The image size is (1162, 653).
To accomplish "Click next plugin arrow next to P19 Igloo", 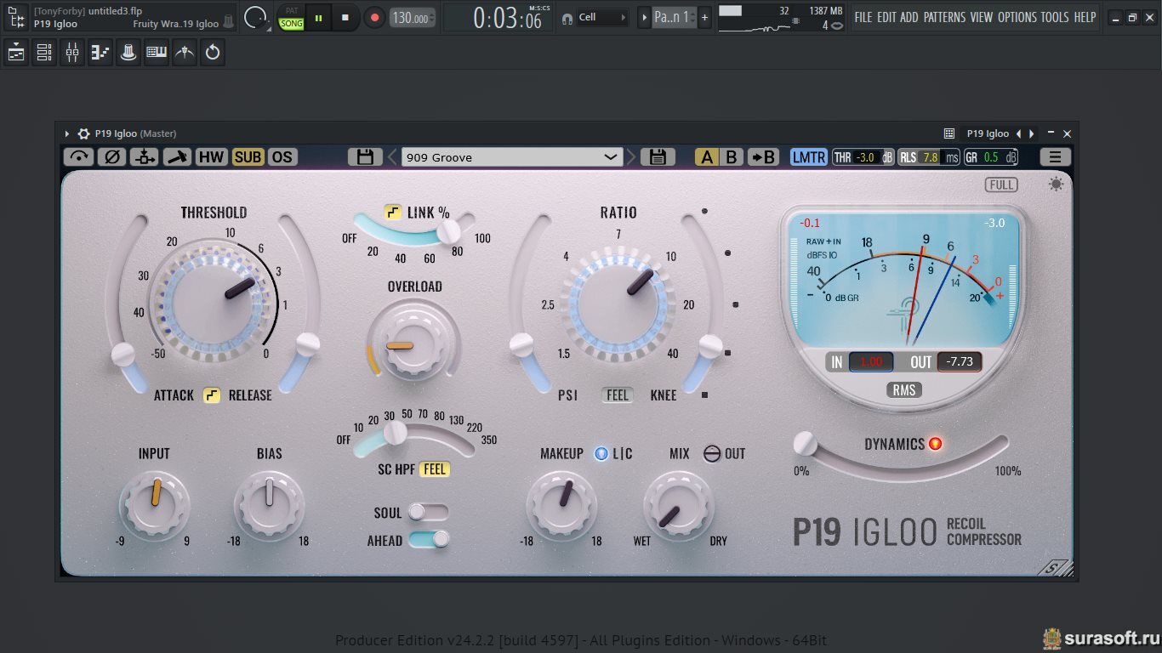I will pos(1032,133).
